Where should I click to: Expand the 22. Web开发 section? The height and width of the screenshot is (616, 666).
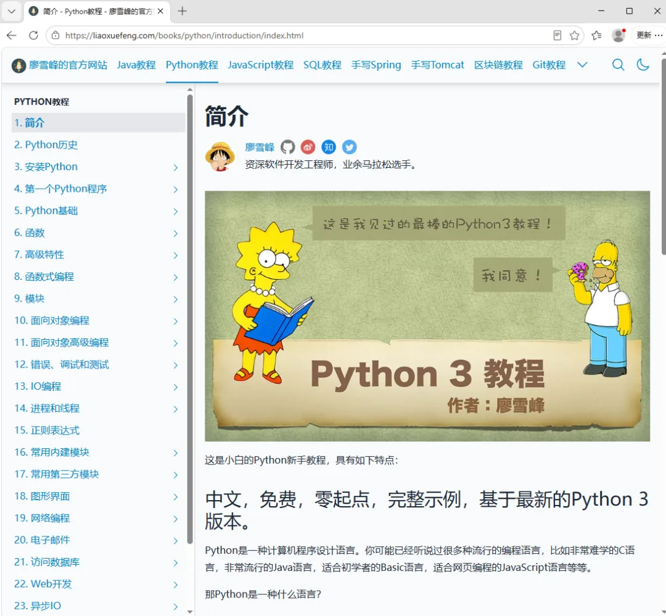pos(175,585)
